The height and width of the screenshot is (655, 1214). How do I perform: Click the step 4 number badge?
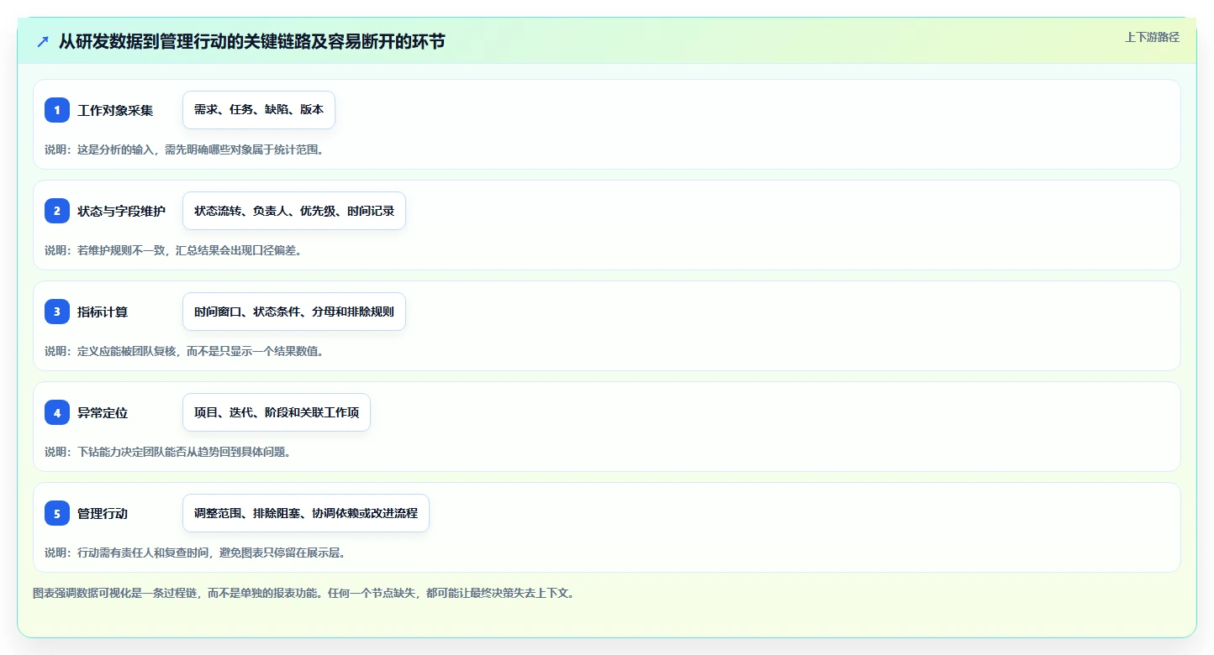(57, 412)
